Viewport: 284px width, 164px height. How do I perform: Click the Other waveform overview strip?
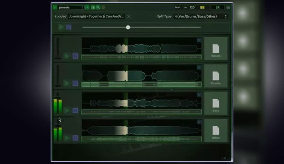click(x=141, y=139)
